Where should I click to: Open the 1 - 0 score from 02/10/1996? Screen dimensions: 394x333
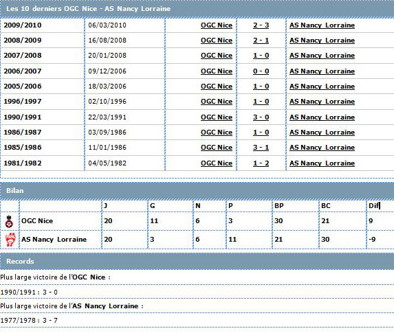tap(261, 102)
